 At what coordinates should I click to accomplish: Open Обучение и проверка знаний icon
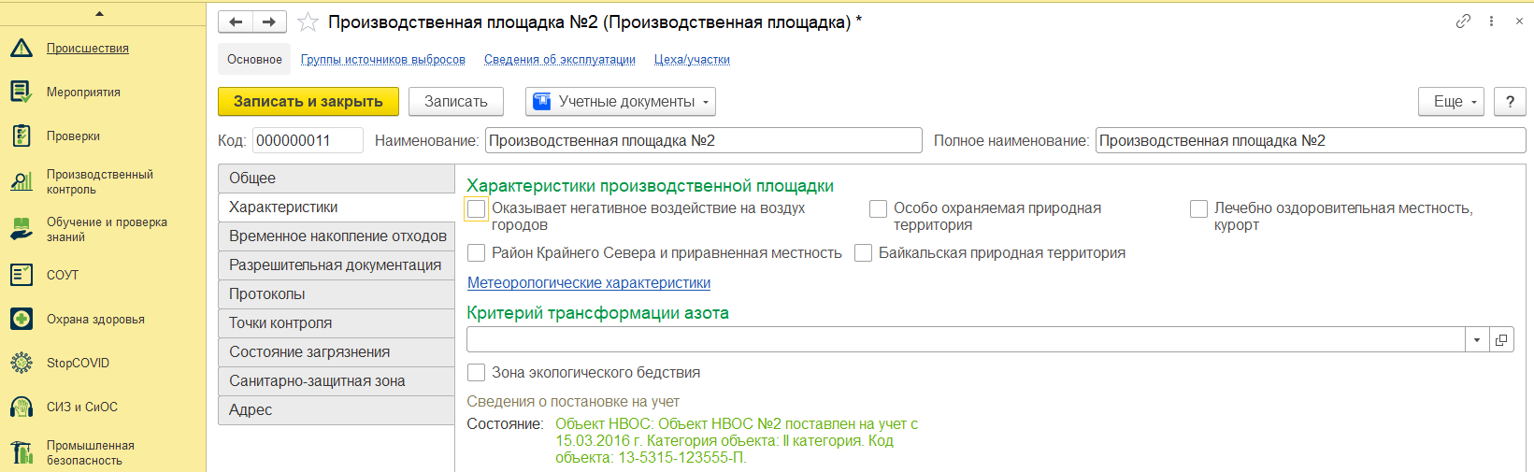[22, 229]
